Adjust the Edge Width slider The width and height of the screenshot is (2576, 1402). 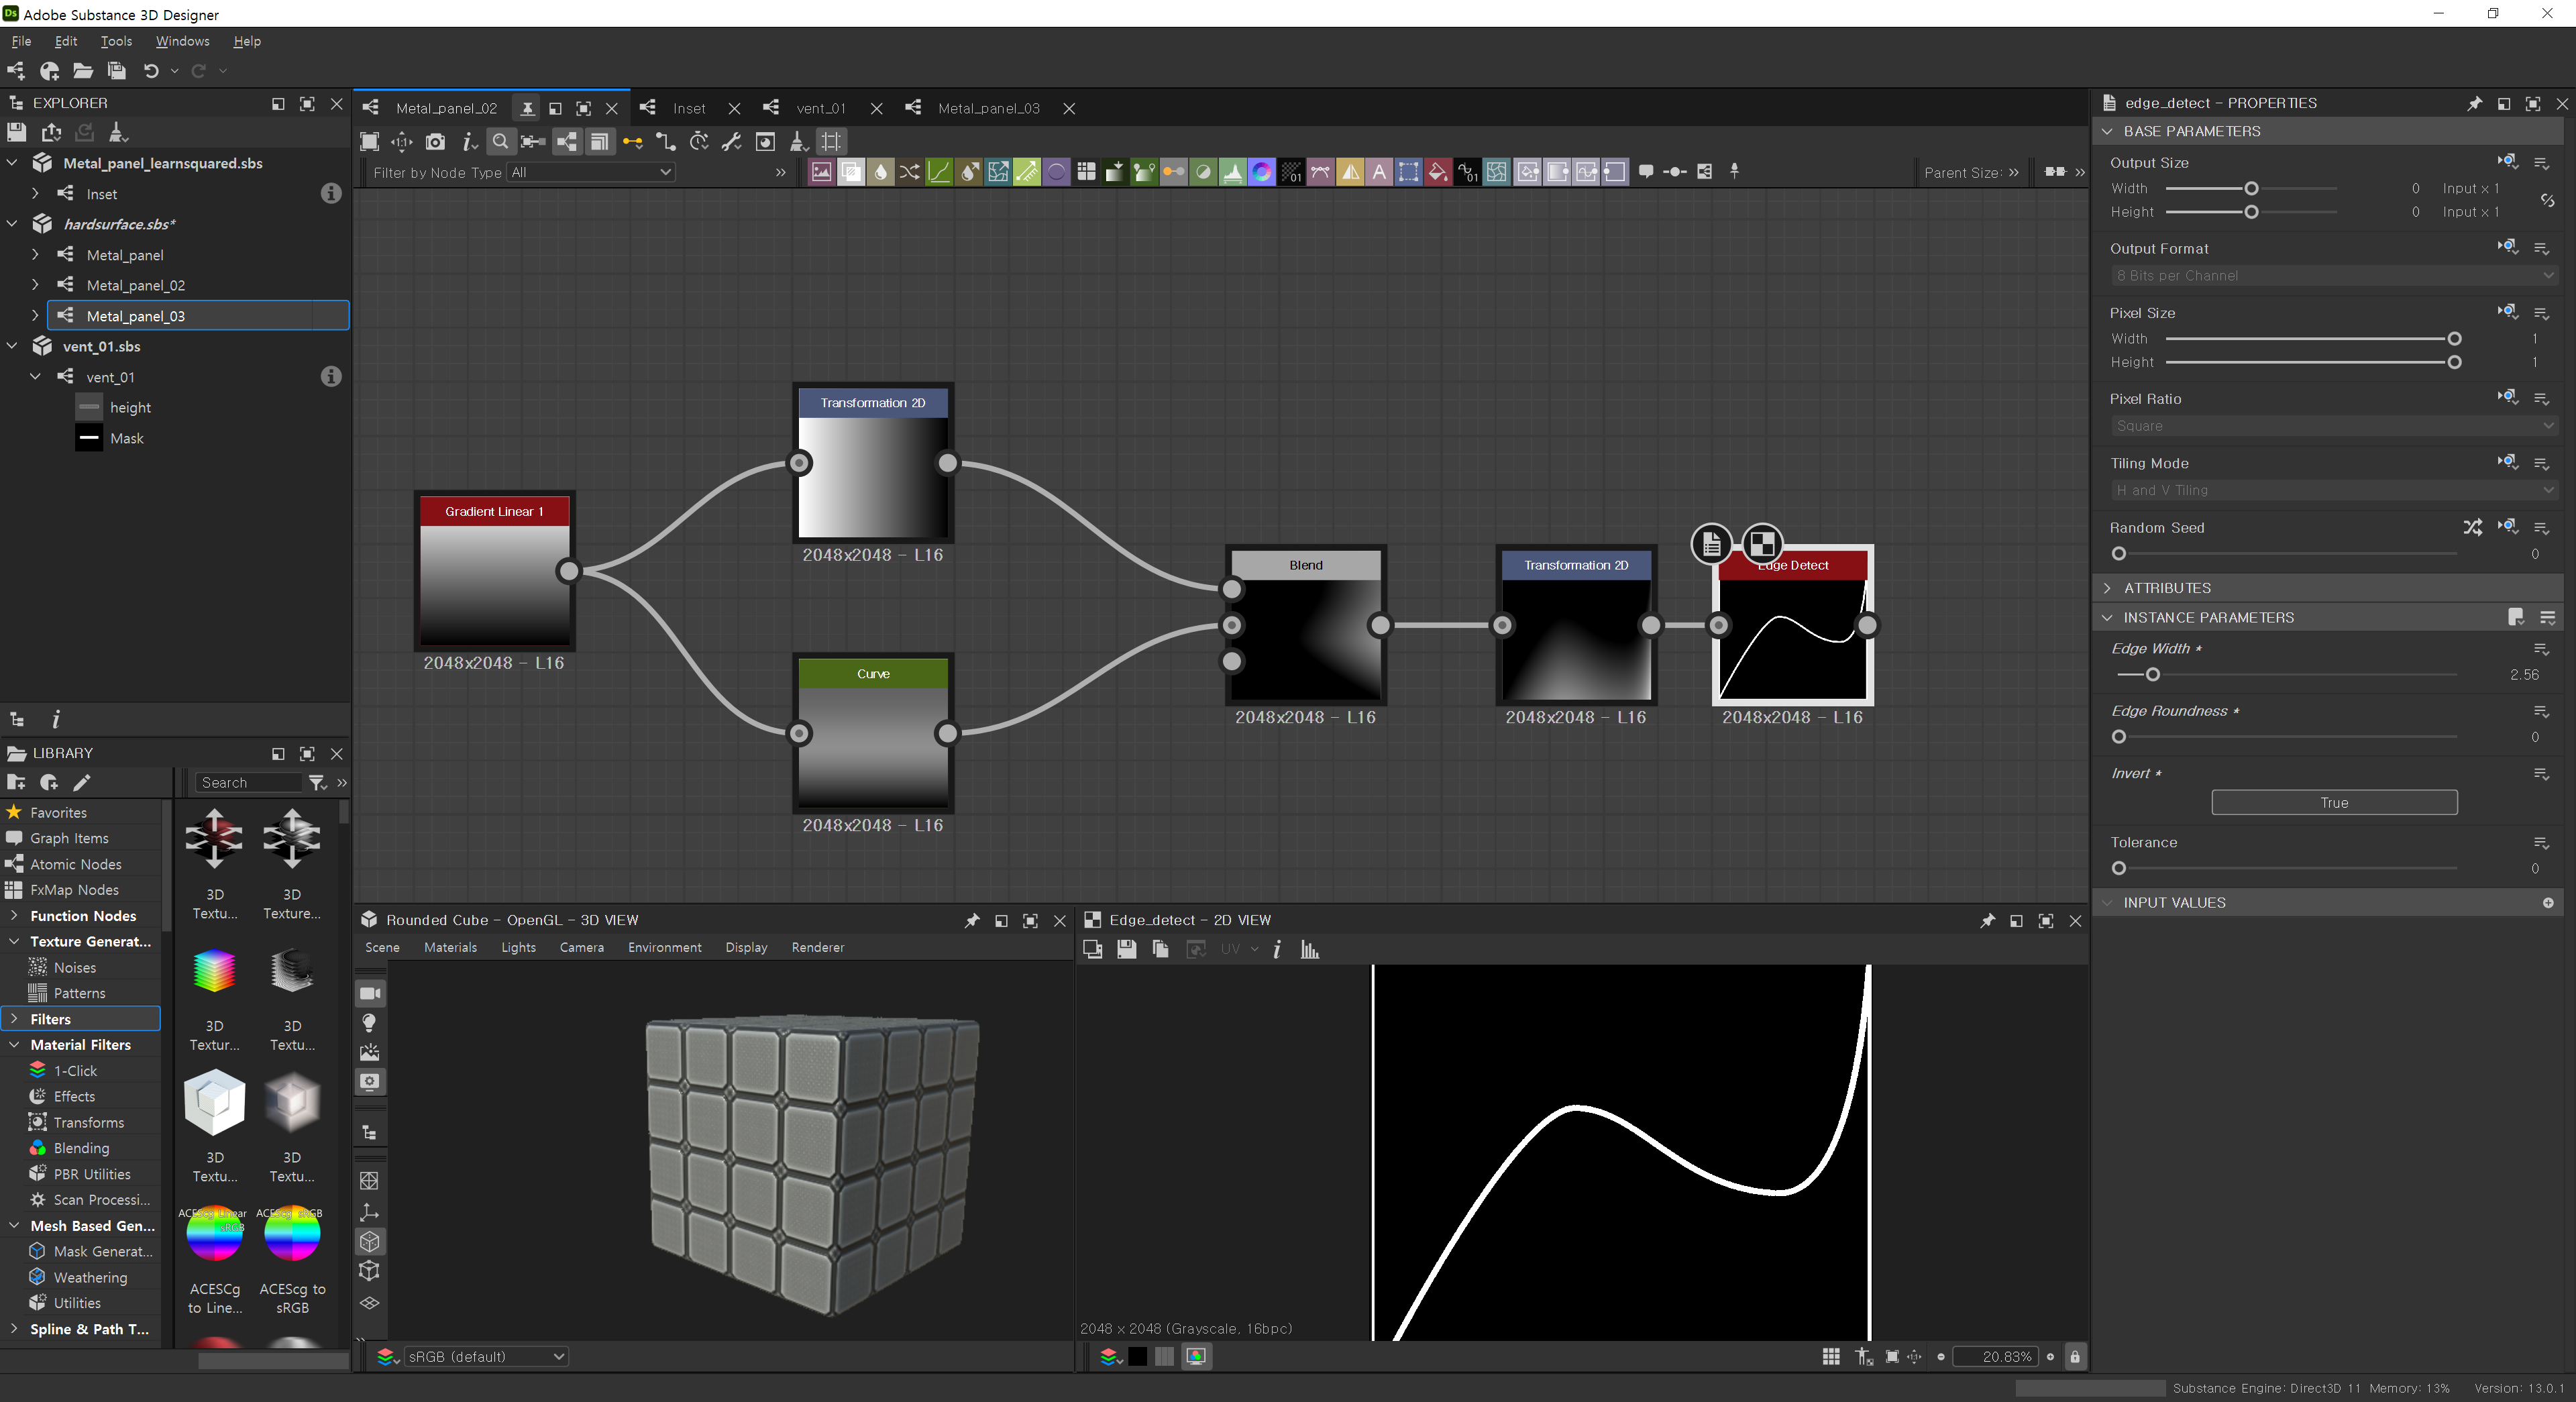pyautogui.click(x=2152, y=675)
